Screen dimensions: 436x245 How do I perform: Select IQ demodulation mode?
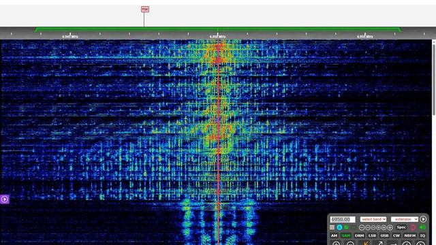click(x=422, y=235)
